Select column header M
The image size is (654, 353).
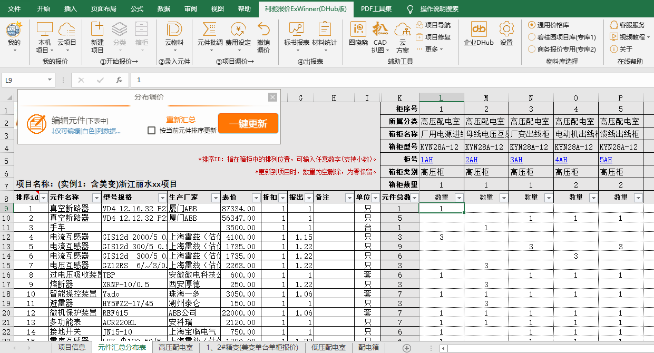pos(486,97)
